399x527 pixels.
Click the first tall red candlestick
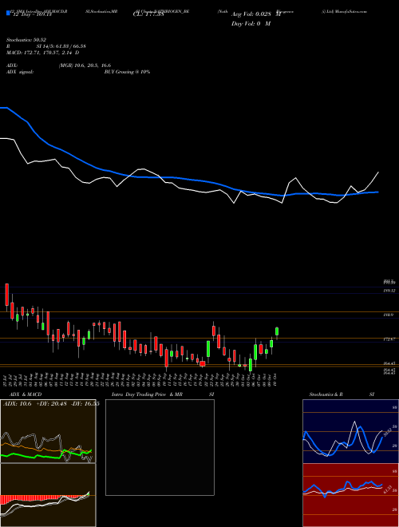pyautogui.click(x=6, y=295)
